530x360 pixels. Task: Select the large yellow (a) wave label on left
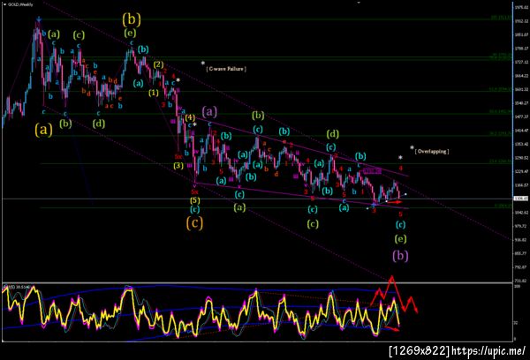point(43,130)
